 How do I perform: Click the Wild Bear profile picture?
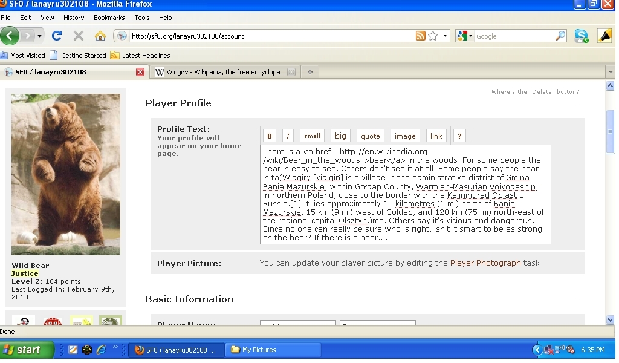(66, 174)
